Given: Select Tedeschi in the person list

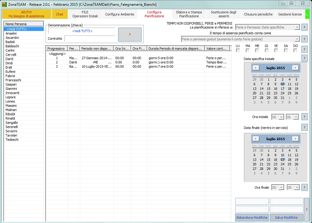Looking at the screenshot, I should click(x=24, y=140).
